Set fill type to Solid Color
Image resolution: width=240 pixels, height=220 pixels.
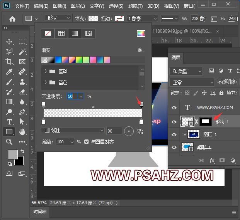point(61,34)
